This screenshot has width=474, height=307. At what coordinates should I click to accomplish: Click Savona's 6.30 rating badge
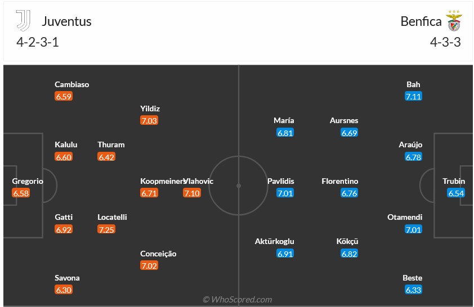pyautogui.click(x=64, y=290)
